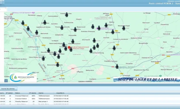Open station marker on Lincheux-Hallivillers label
This screenshot has width=180, height=109.
[x=114, y=48]
